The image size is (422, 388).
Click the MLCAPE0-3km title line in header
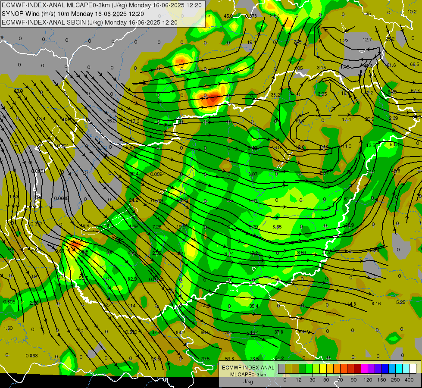pyautogui.click(x=101, y=5)
